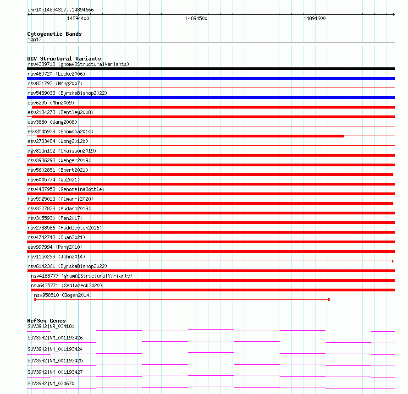Click the nsv6005774 (Wu2021) label

(x=54, y=180)
